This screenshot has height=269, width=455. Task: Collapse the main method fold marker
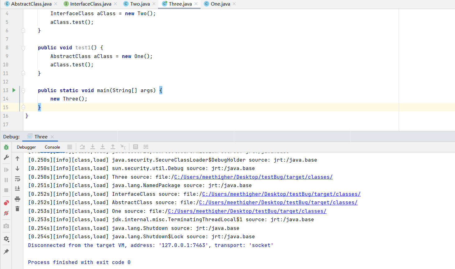pos(23,91)
